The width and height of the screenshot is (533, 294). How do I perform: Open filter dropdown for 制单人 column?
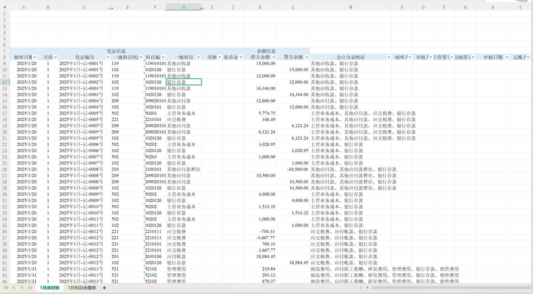410,57
